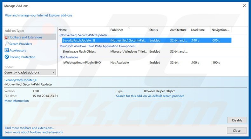Sort by the Navigation column header
The height and width of the screenshot is (139, 251).
221,30
